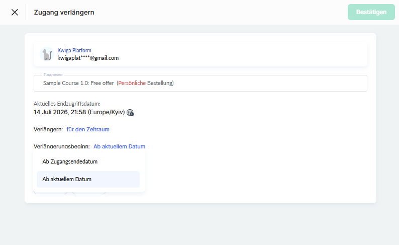Image resolution: width=399 pixels, height=245 pixels.
Task: Collapse the 'Ab aktuellem Datum' selector
Action: [119, 146]
